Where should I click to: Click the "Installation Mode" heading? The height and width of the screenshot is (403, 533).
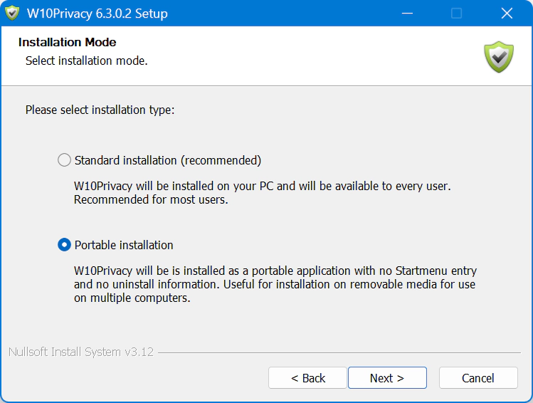pyautogui.click(x=68, y=42)
